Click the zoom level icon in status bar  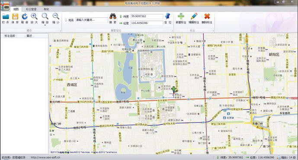click(x=279, y=157)
